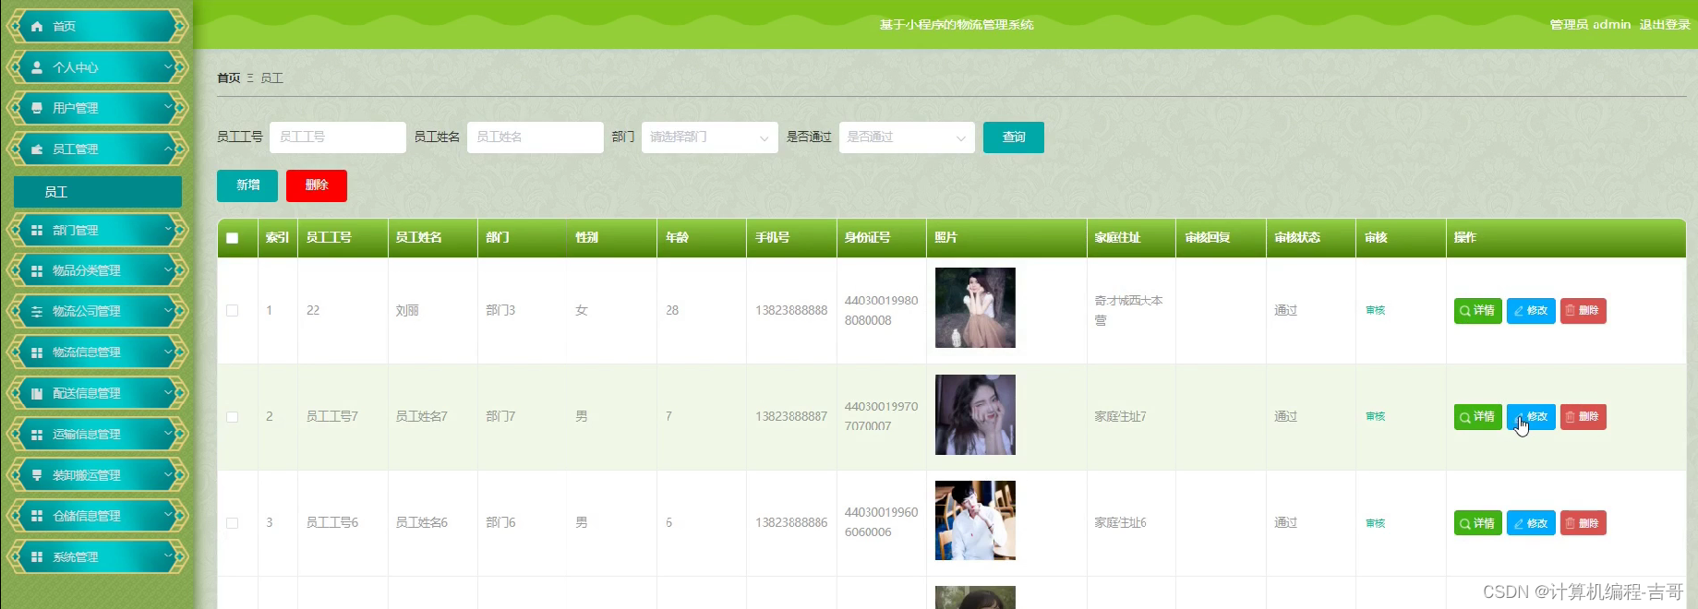This screenshot has width=1698, height=609.
Task: Click the icon beside 配送信息管理
Action: pyautogui.click(x=37, y=393)
